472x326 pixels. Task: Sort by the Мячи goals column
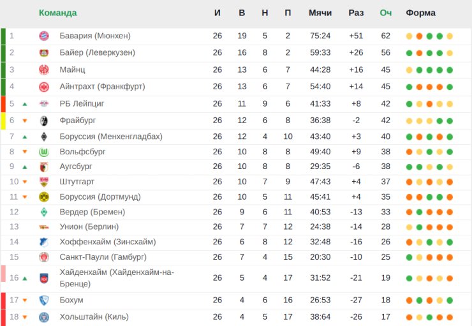(x=320, y=13)
